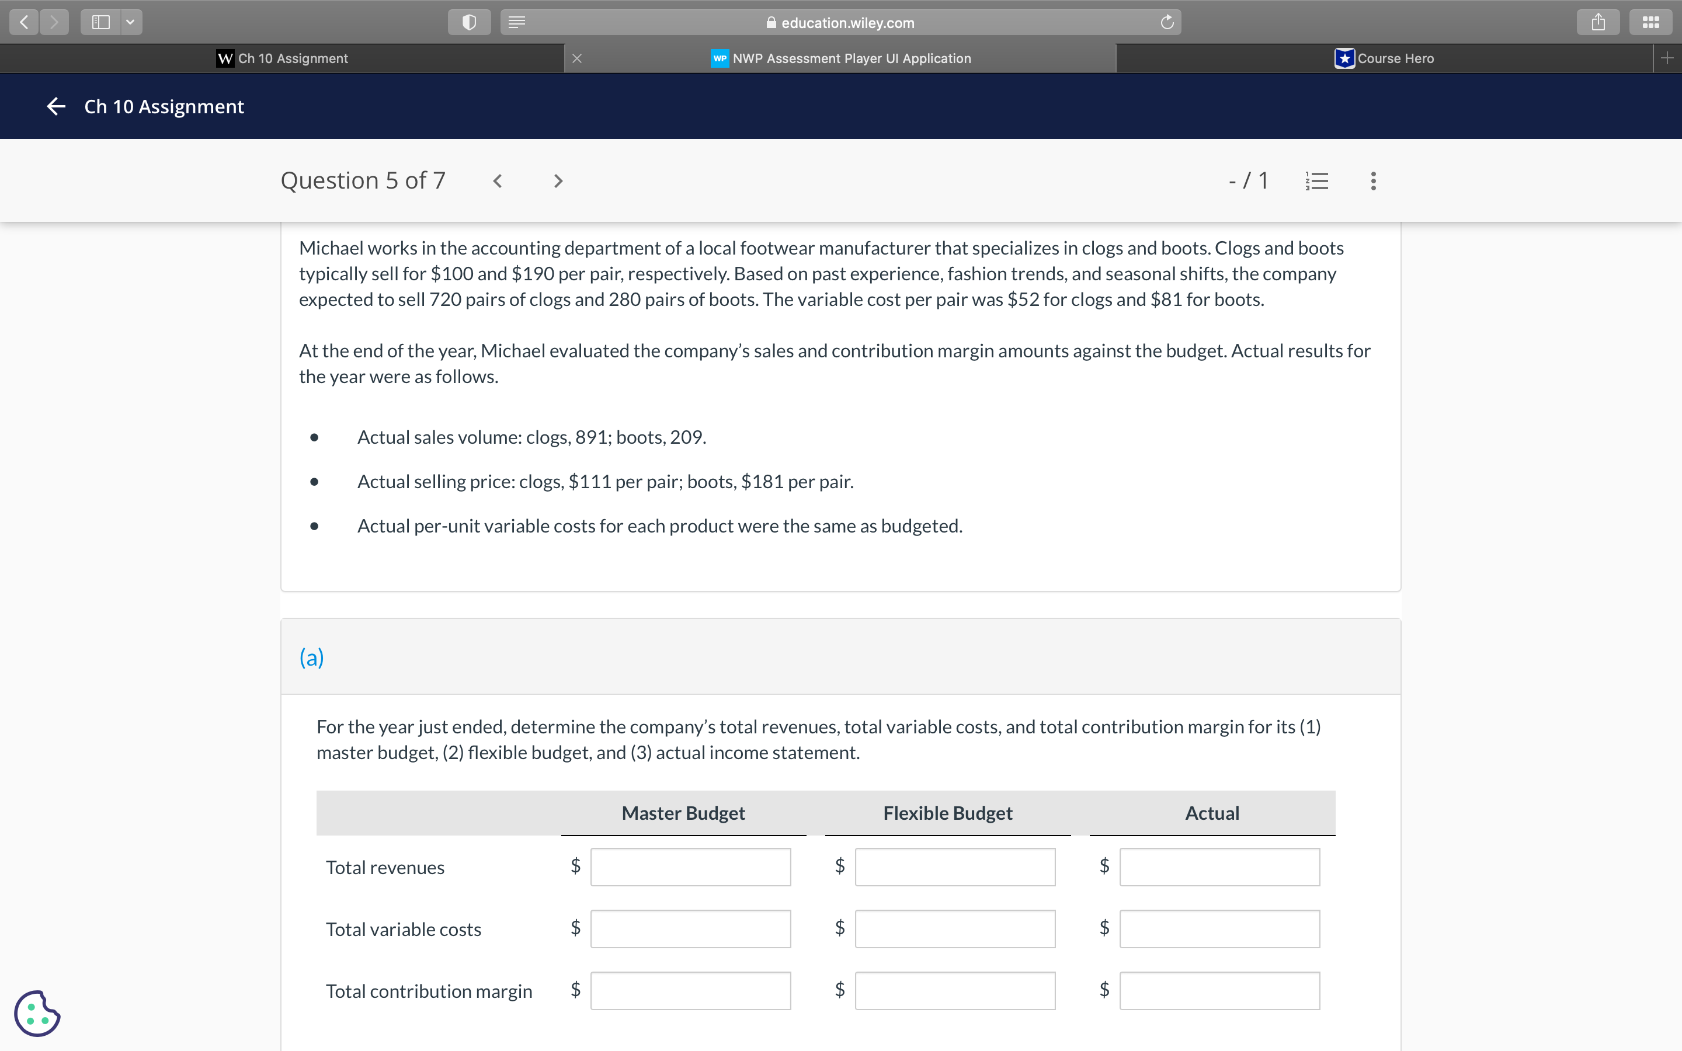
Task: Open the kebab menu next to question list
Action: [1372, 180]
